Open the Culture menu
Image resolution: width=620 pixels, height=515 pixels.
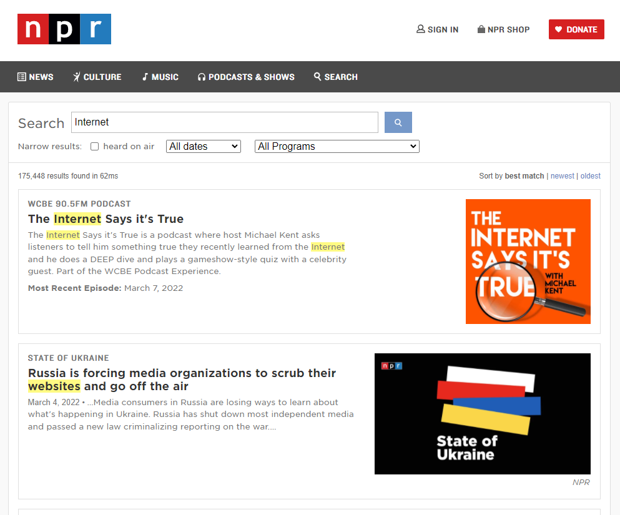click(x=97, y=77)
